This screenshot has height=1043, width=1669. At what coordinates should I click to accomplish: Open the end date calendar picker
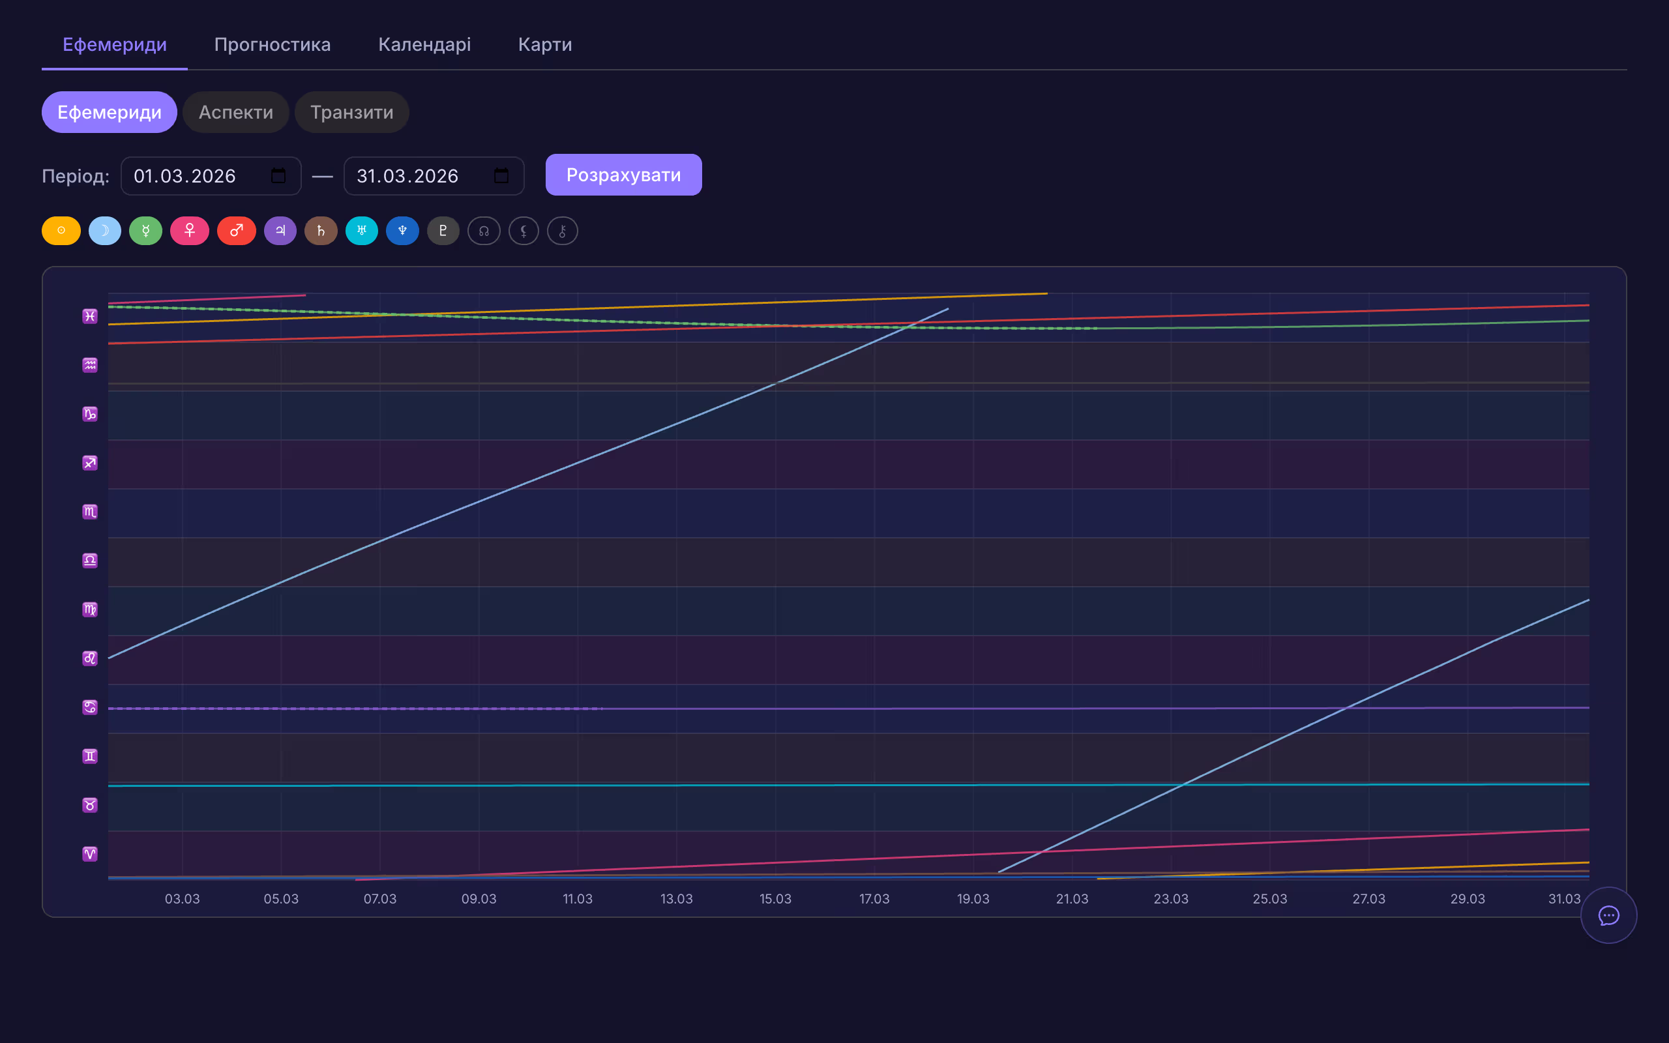[501, 176]
